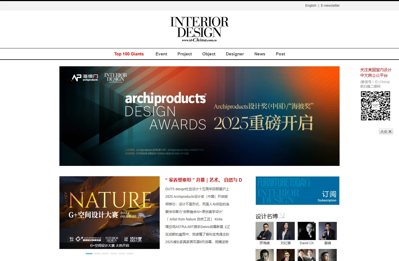Open the Project menu item
The image size is (399, 261).
tap(185, 54)
